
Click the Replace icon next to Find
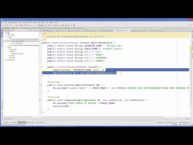point(27,25)
